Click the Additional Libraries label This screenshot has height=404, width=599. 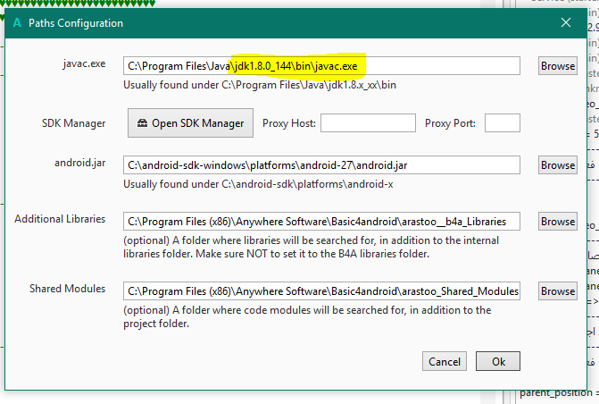pos(60,219)
